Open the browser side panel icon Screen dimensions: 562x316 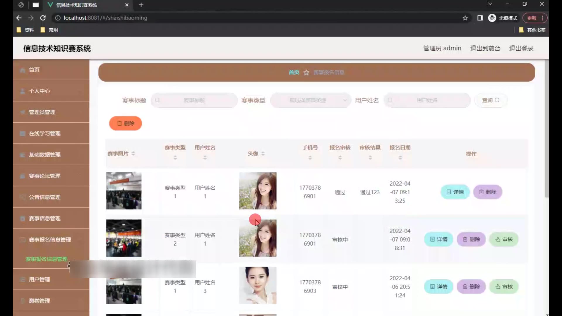(480, 18)
